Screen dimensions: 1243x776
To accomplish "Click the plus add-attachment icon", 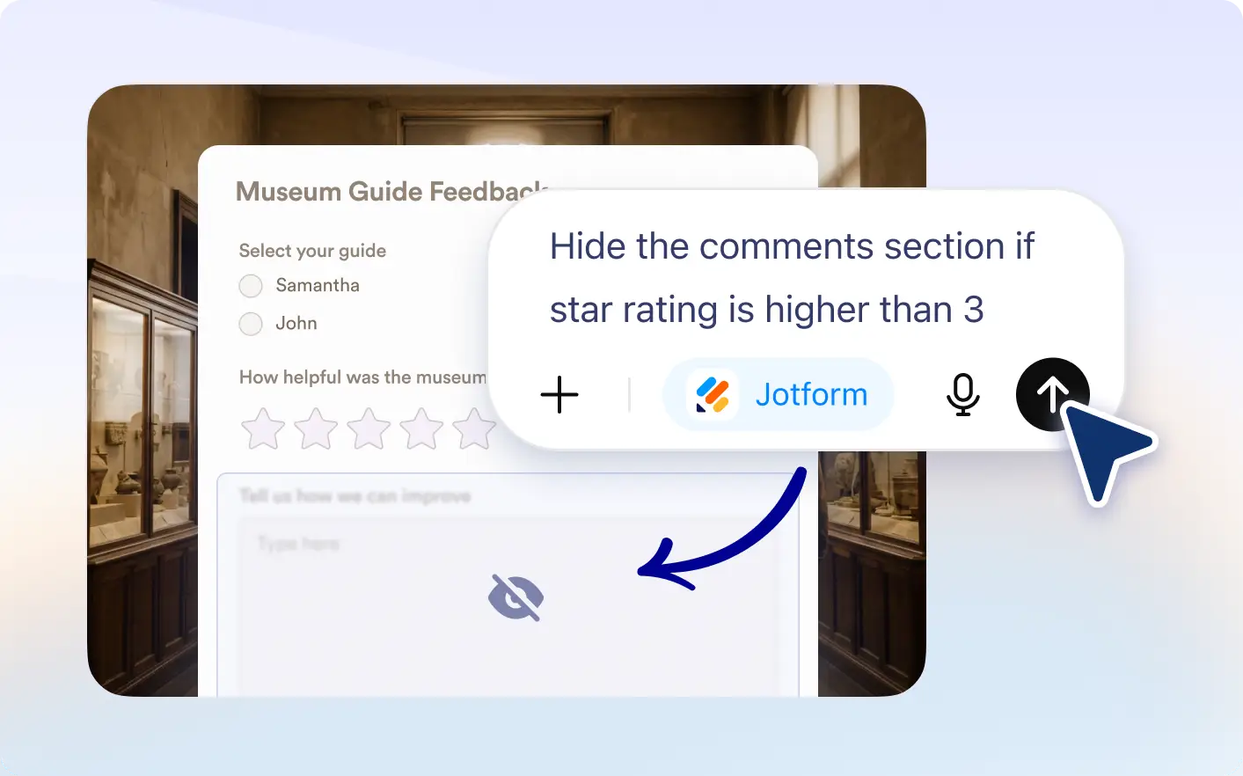I will [559, 394].
